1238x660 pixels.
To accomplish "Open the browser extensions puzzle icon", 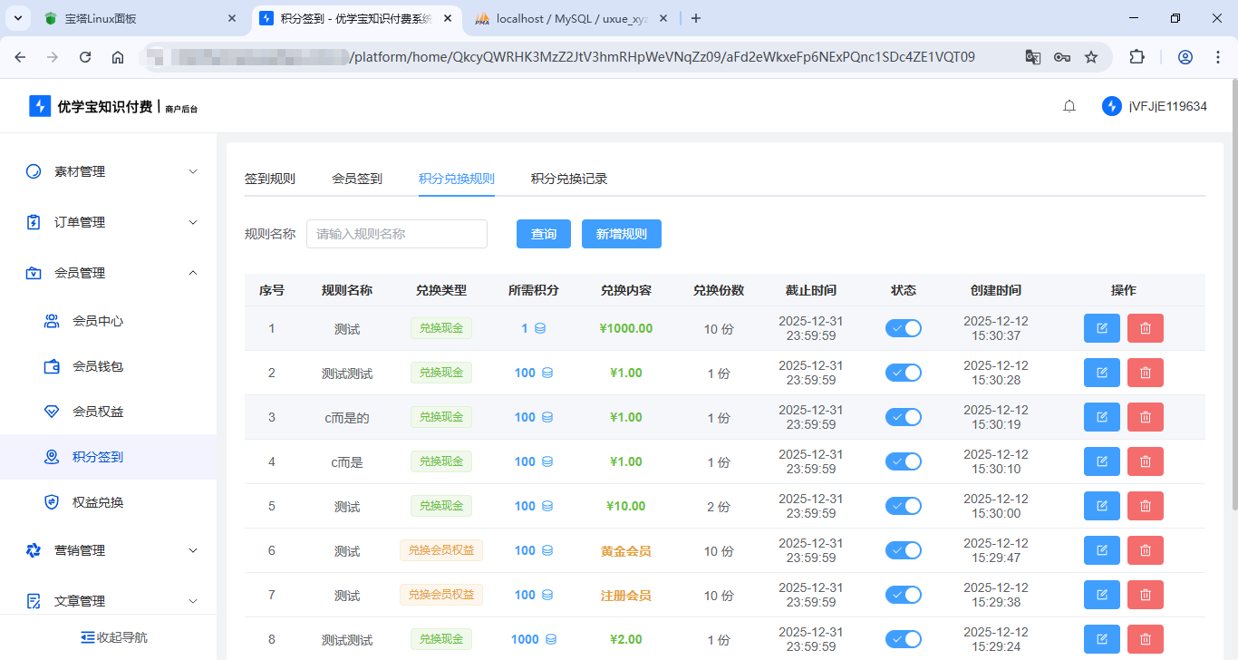I will [x=1136, y=57].
